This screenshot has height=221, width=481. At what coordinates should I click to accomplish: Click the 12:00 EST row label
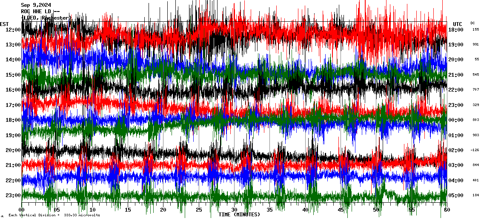pyautogui.click(x=13, y=30)
